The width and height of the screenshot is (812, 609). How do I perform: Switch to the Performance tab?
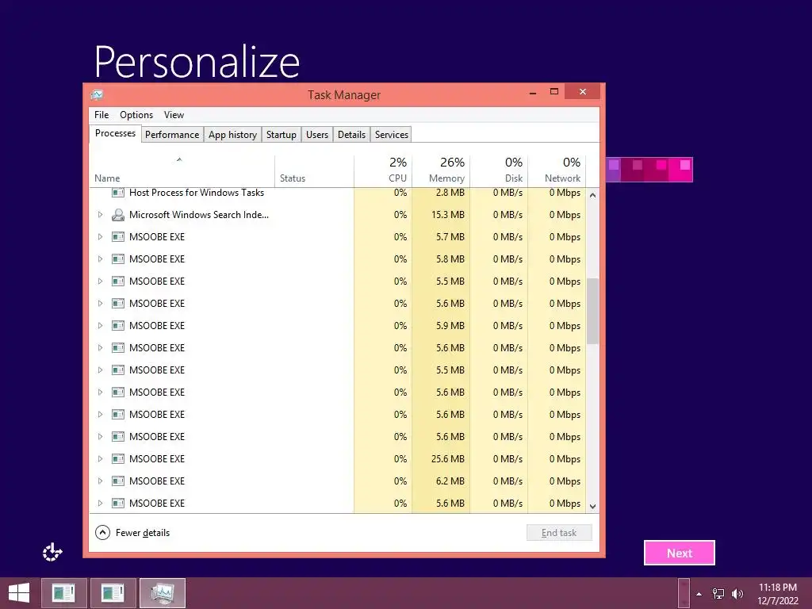pos(172,135)
